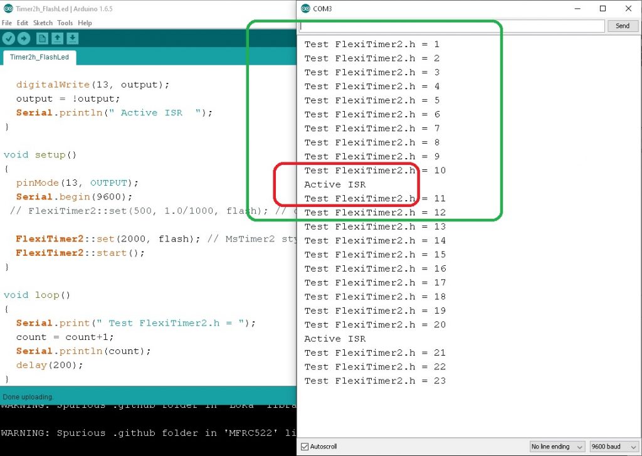Toggle the Autoscroll checkbox
Image resolution: width=642 pixels, height=456 pixels.
pyautogui.click(x=305, y=447)
